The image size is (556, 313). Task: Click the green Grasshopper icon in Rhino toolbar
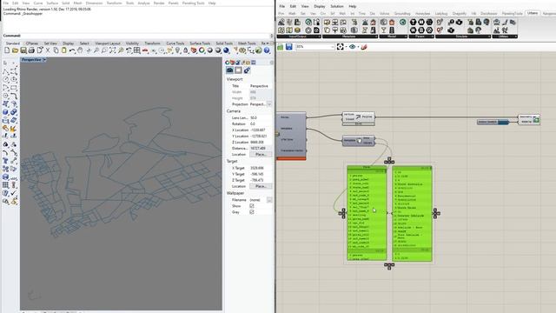coord(259,50)
